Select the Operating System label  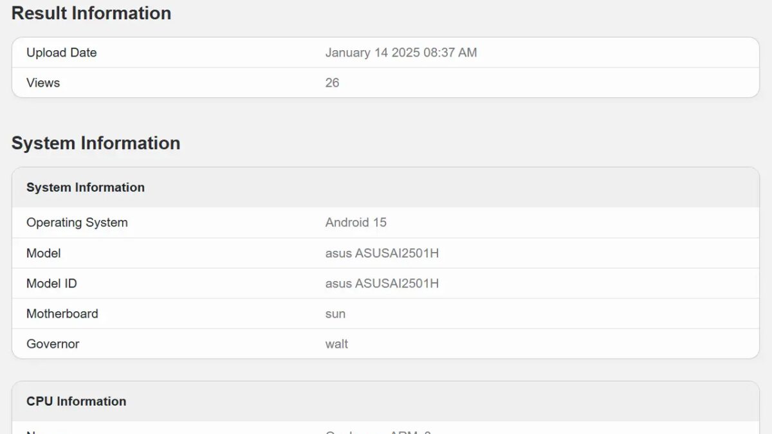point(77,222)
